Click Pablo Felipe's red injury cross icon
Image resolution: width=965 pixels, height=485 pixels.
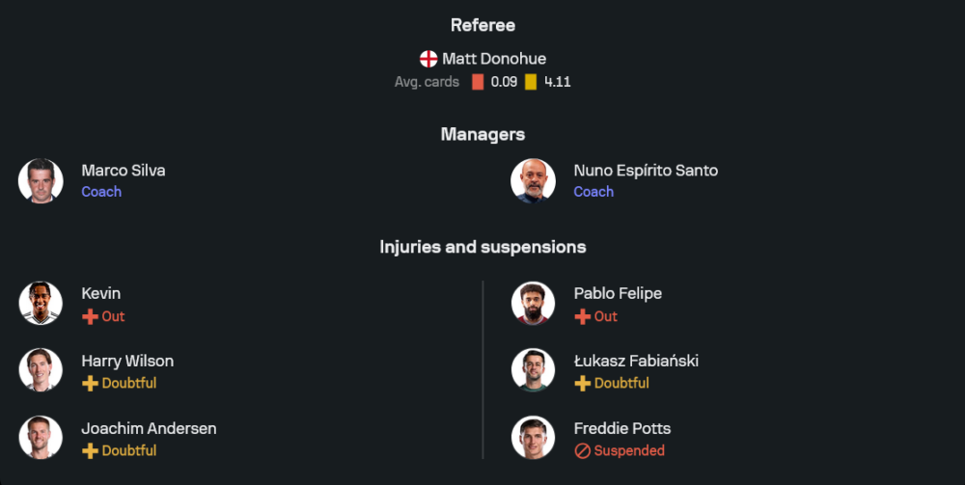(582, 316)
